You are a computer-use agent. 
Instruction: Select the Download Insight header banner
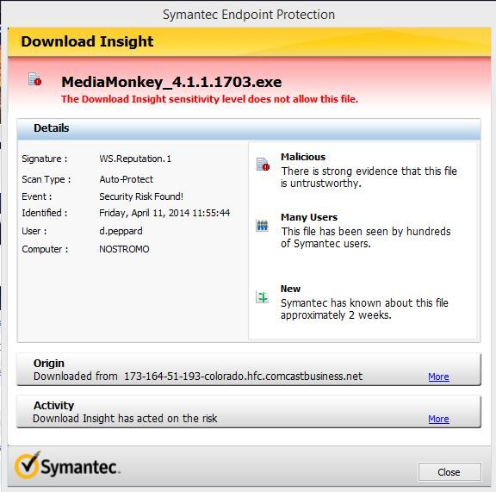(x=249, y=42)
